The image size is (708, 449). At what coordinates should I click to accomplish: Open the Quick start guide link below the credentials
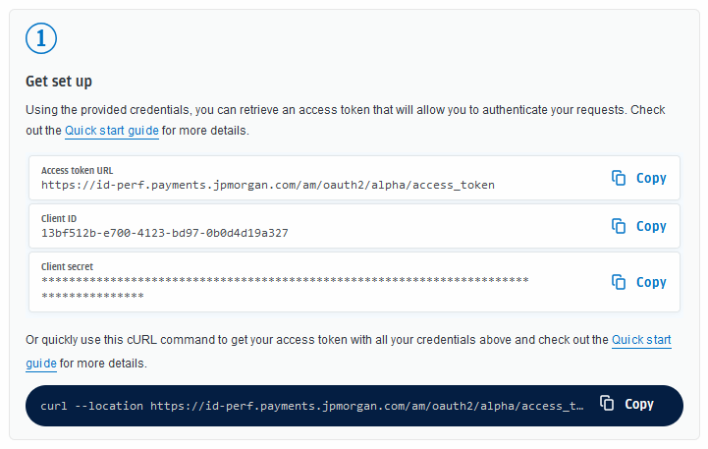641,340
